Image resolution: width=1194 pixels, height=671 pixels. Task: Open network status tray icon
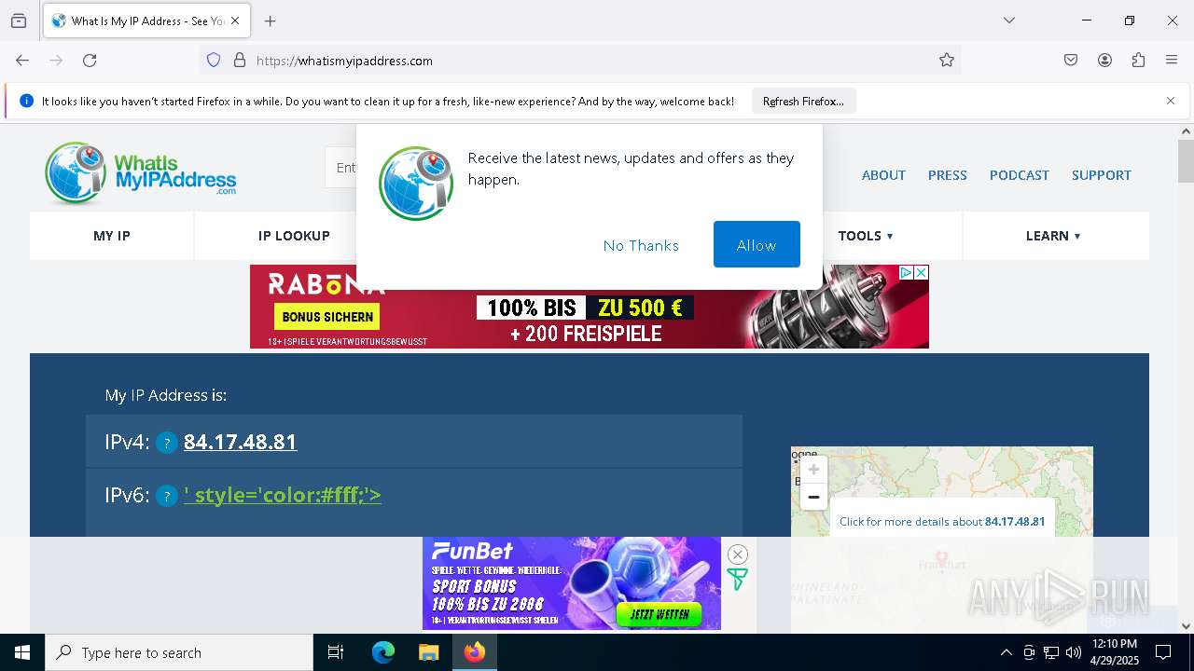[1051, 652]
